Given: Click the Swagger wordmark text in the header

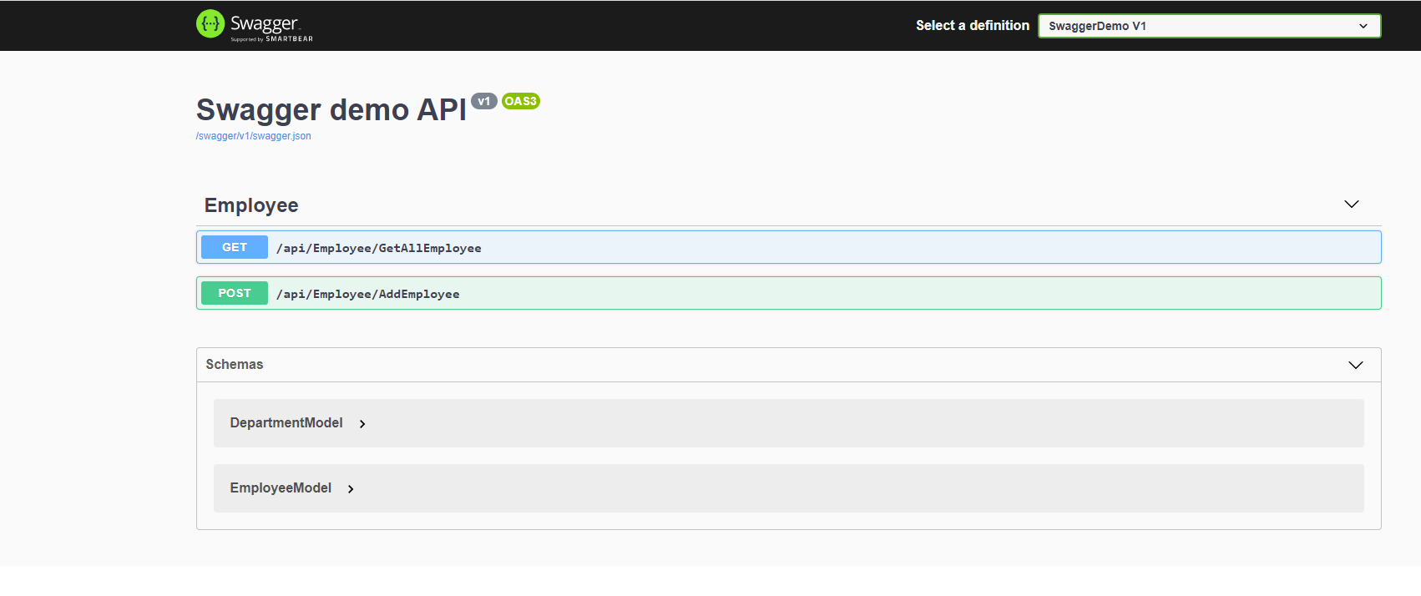Looking at the screenshot, I should point(265,23).
